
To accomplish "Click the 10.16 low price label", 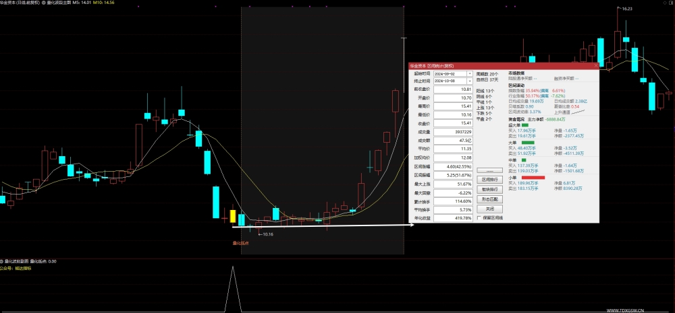I will (268, 234).
